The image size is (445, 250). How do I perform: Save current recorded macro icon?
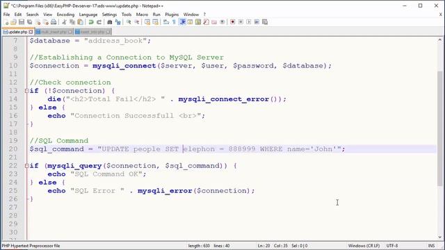click(x=265, y=22)
